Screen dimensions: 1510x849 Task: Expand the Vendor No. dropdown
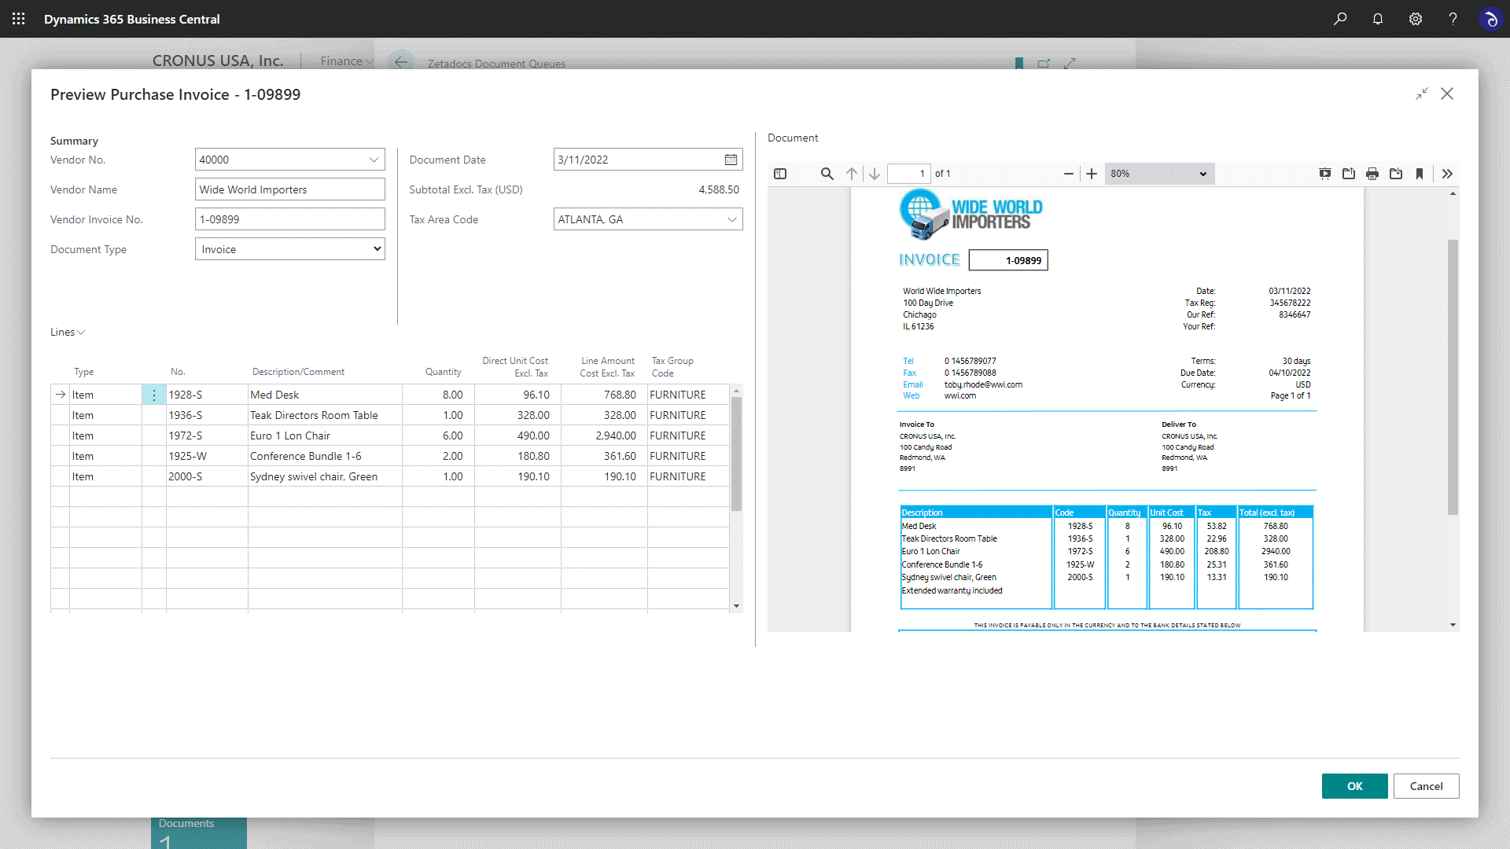click(x=374, y=160)
